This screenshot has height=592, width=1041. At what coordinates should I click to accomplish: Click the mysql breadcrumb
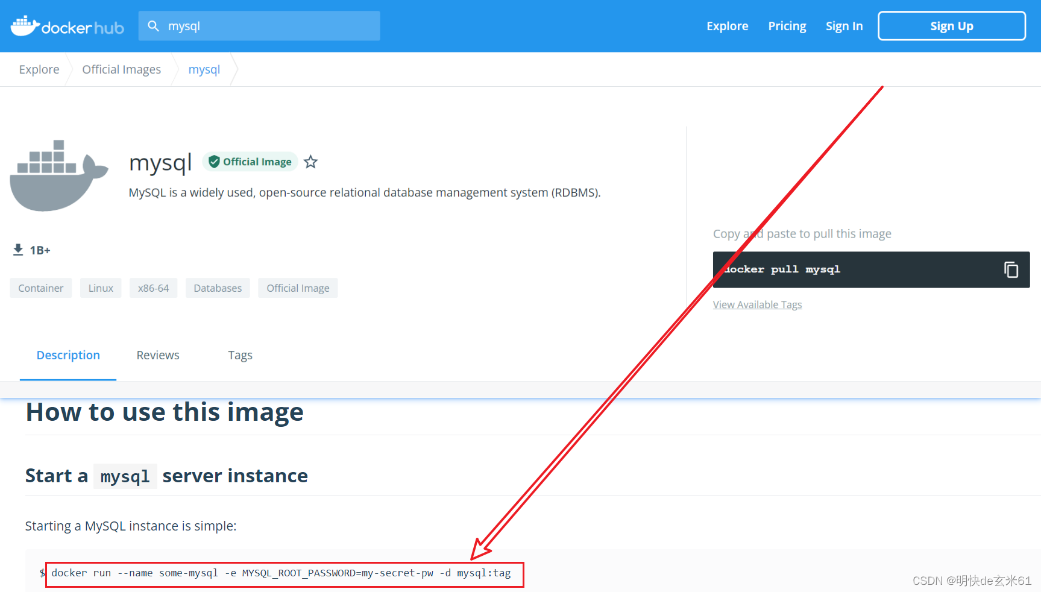pyautogui.click(x=204, y=69)
